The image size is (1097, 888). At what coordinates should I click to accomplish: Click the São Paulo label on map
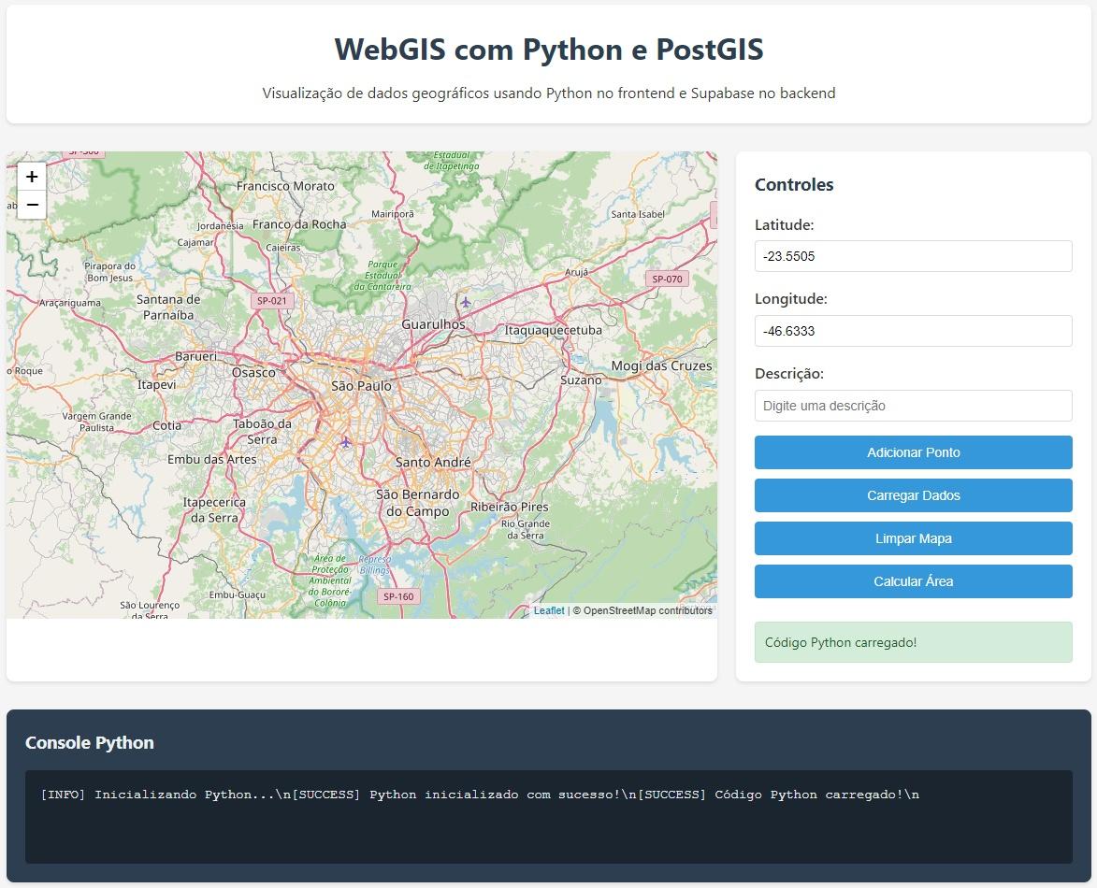pyautogui.click(x=361, y=386)
